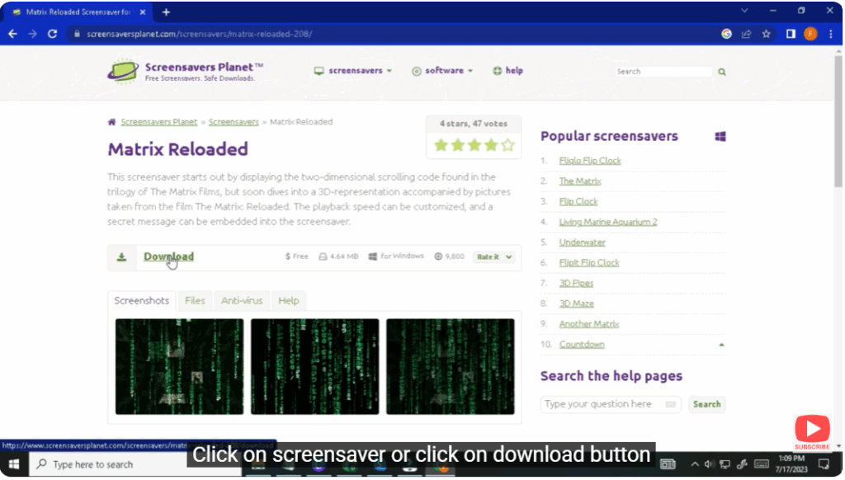Click the download arrow icon beside Download

tap(121, 257)
